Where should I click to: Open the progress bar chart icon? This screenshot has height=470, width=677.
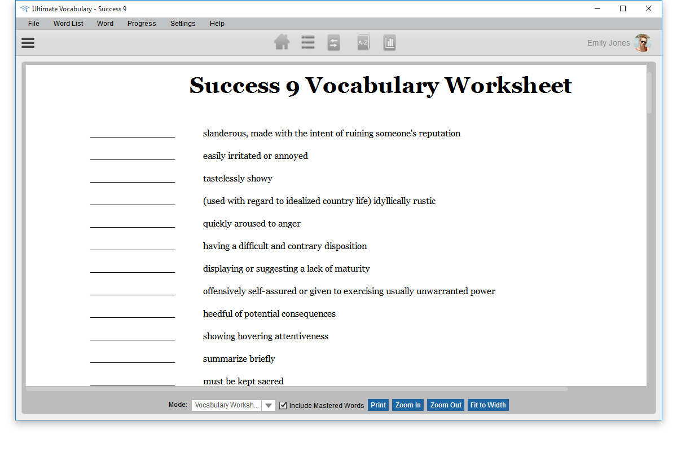click(389, 43)
